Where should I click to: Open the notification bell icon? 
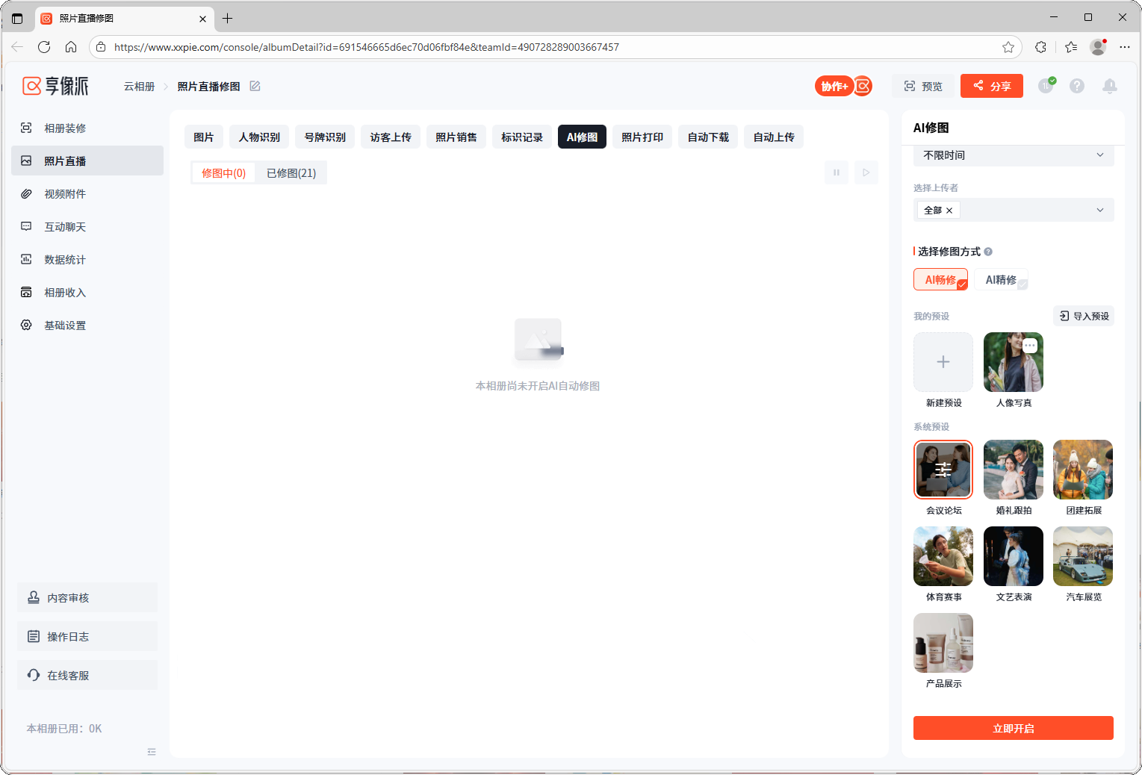[x=1109, y=86]
